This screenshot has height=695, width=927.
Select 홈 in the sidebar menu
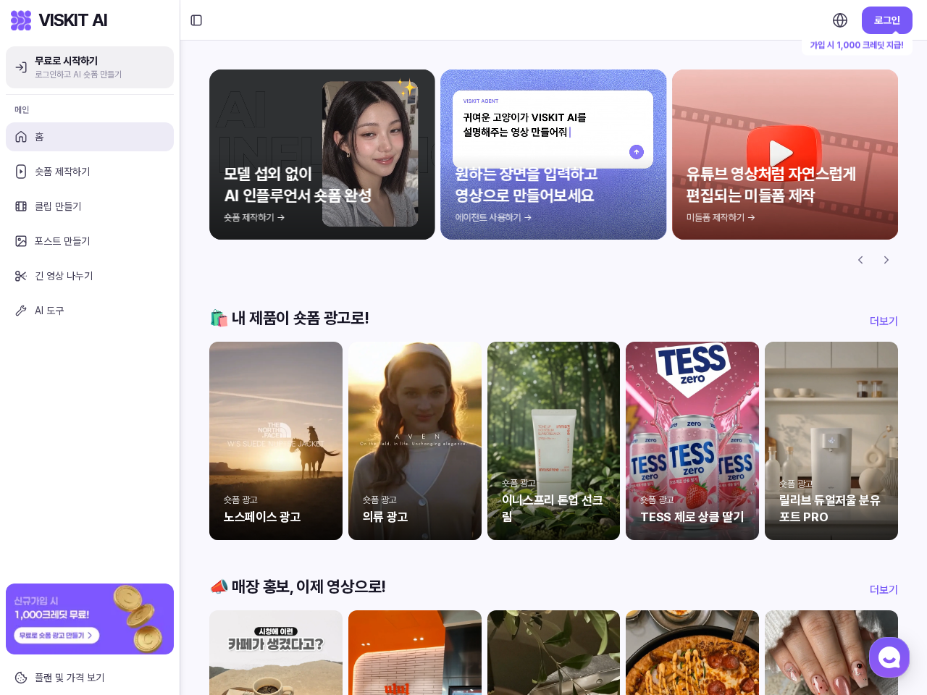pos(90,137)
